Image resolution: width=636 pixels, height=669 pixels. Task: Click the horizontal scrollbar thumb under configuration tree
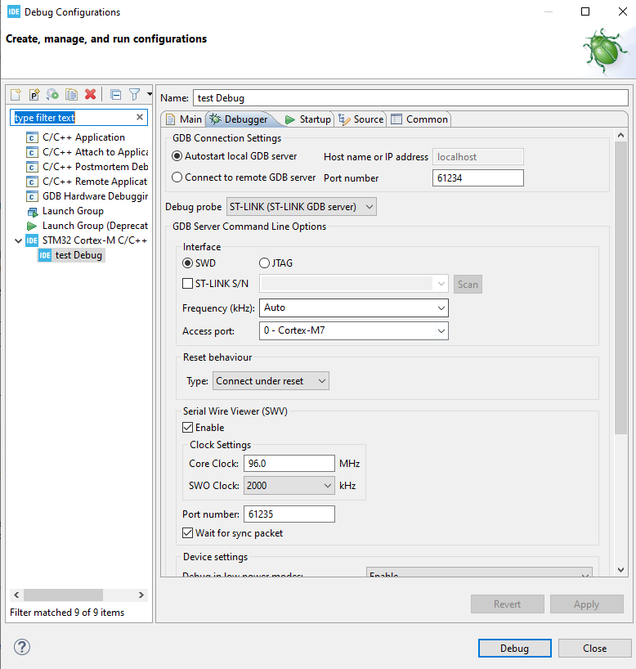(63, 595)
